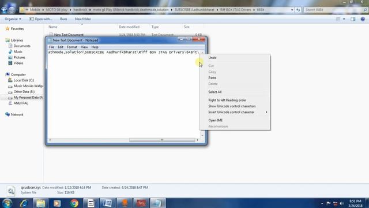Open the Notepad Format menu

[72, 47]
